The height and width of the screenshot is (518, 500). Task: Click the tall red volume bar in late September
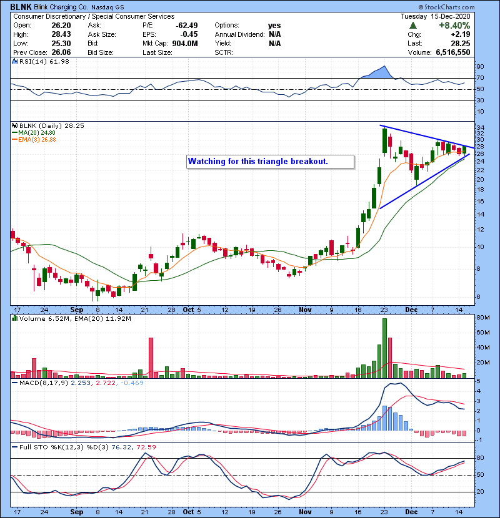(151, 358)
